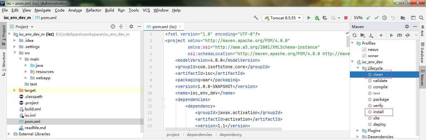426x140 pixels.
Task: Click the green hammer Build Project icon
Action: pos(256,18)
